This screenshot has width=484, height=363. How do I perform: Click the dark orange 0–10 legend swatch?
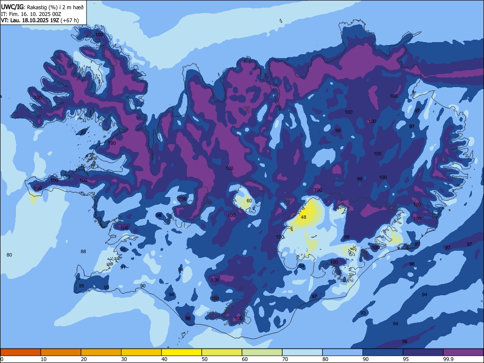click(x=20, y=352)
